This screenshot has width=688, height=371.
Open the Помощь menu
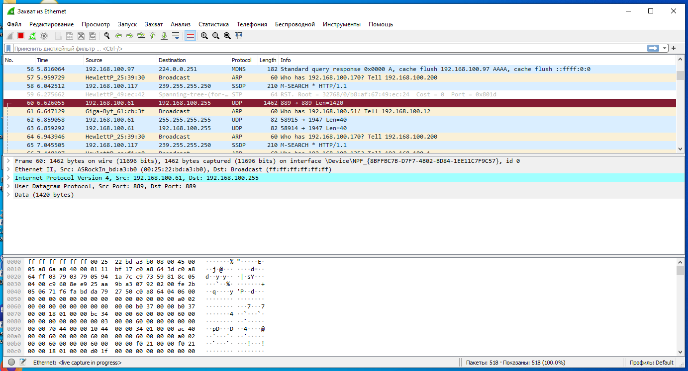pyautogui.click(x=381, y=24)
